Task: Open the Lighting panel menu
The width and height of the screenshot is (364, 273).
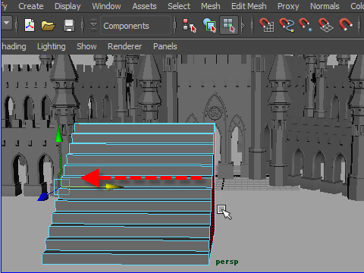Action: (52, 46)
